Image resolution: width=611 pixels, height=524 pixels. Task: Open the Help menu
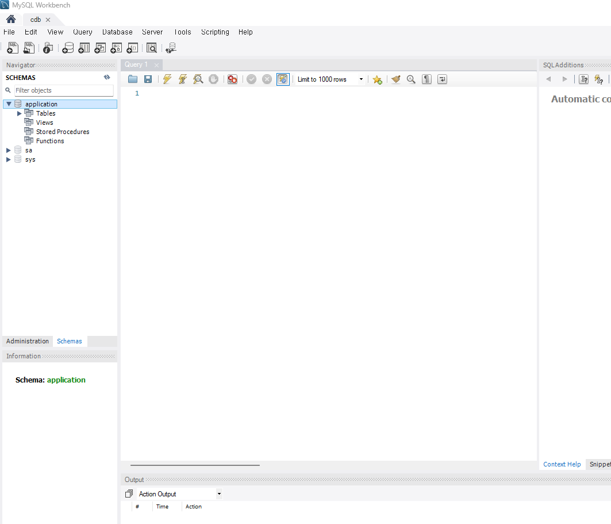point(245,32)
